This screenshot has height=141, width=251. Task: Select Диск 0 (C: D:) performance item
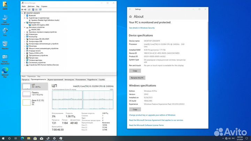pyautogui.click(x=35, y=102)
